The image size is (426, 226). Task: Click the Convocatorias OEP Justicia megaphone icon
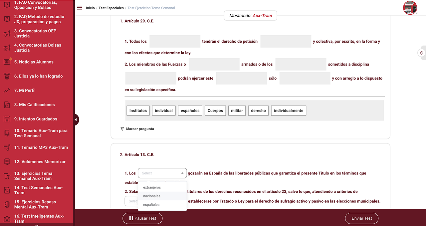point(7,33)
